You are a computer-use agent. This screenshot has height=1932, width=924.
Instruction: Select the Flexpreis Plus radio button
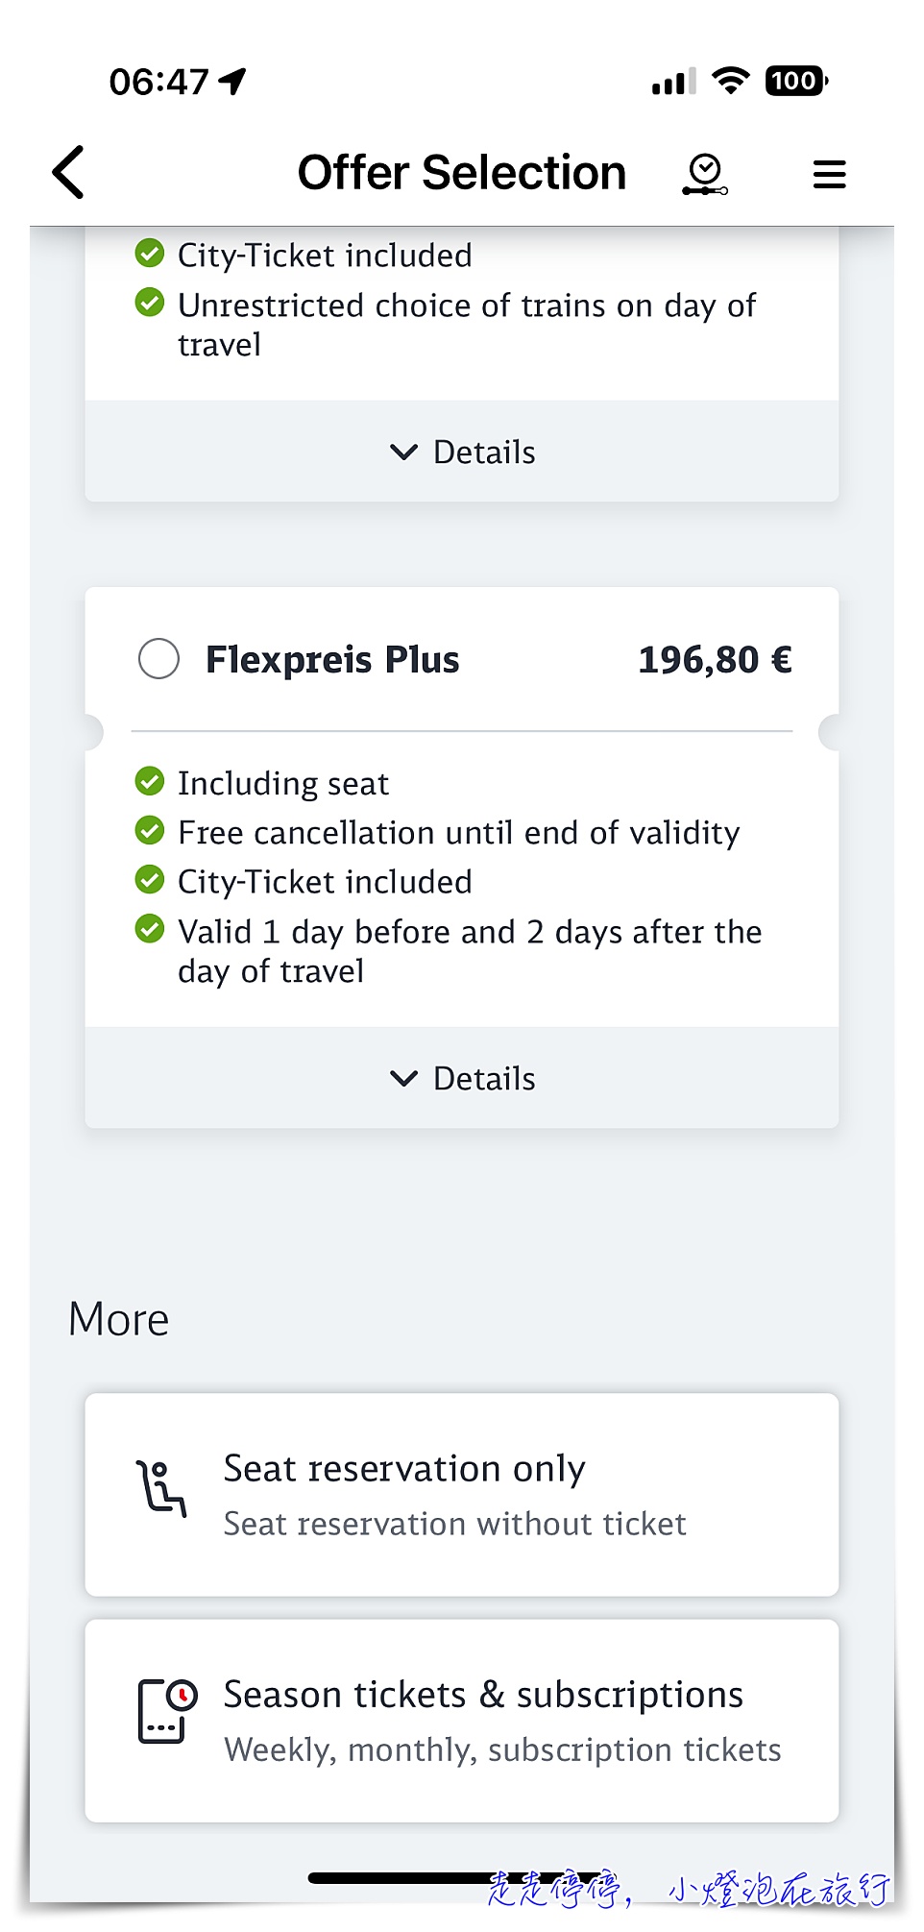(x=158, y=659)
